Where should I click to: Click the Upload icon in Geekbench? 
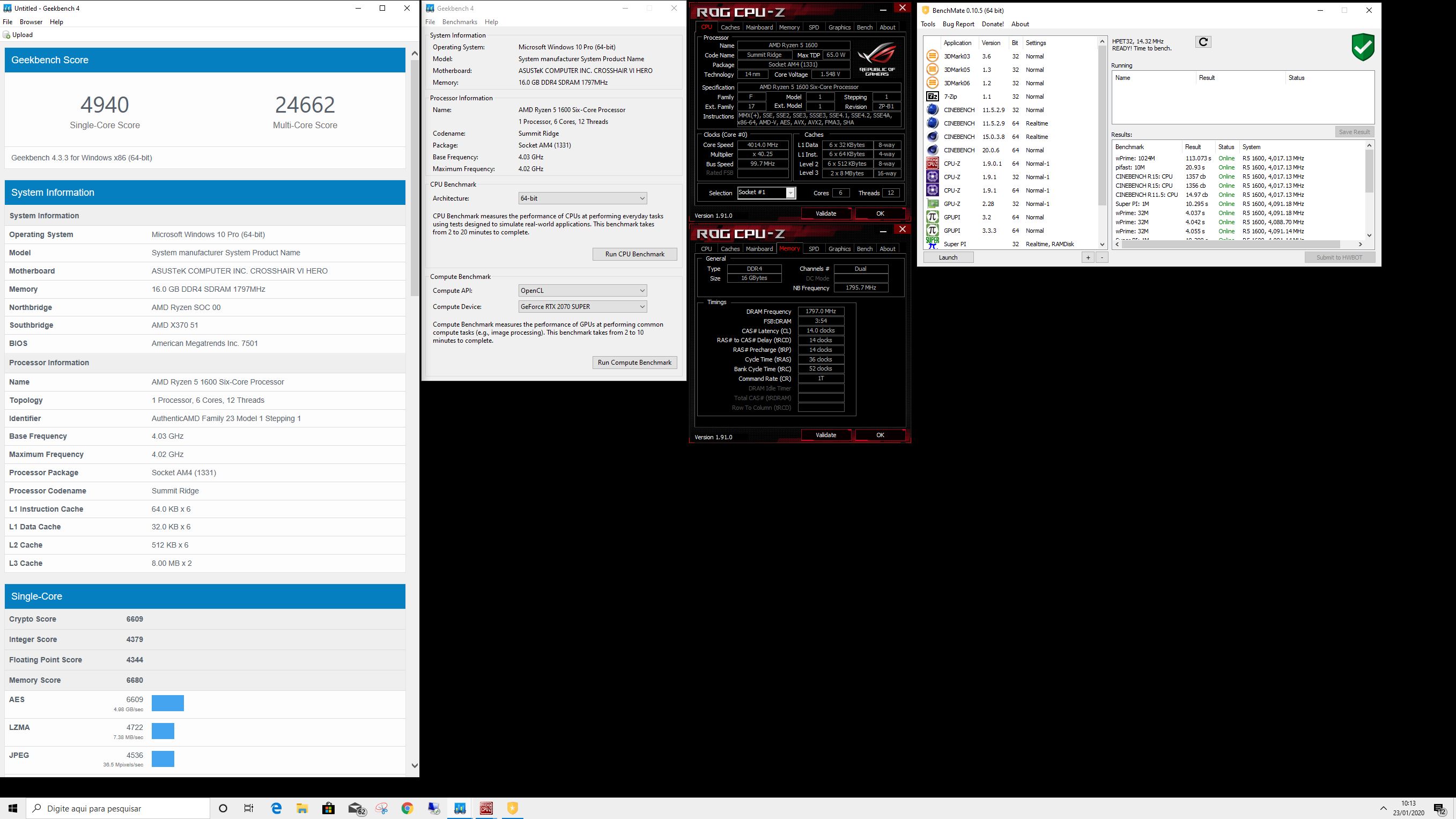(6, 34)
